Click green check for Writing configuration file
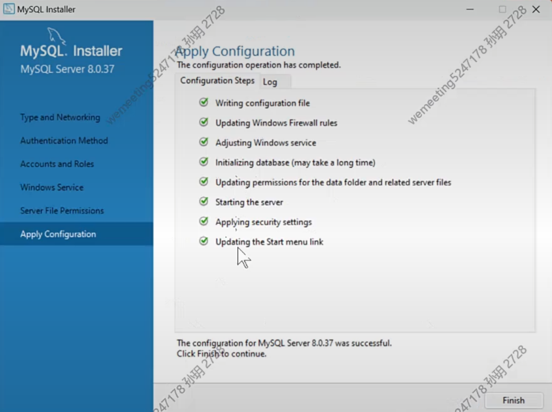Image resolution: width=552 pixels, height=412 pixels. pyautogui.click(x=204, y=102)
